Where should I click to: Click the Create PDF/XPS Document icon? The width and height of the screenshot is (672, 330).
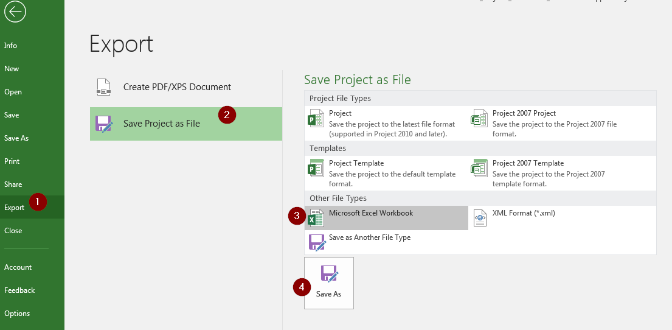[x=104, y=87]
